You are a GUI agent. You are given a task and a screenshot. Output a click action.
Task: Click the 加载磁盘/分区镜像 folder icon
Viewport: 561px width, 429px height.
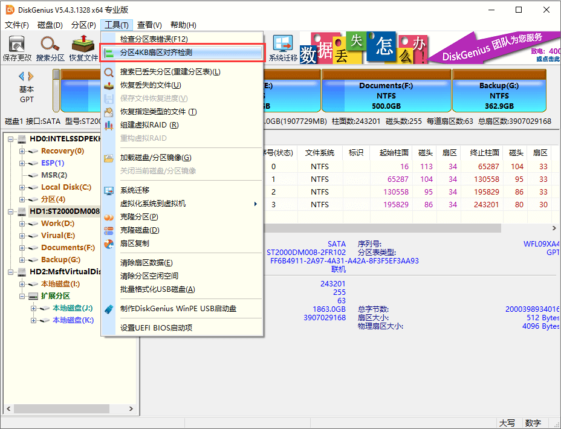click(x=109, y=158)
